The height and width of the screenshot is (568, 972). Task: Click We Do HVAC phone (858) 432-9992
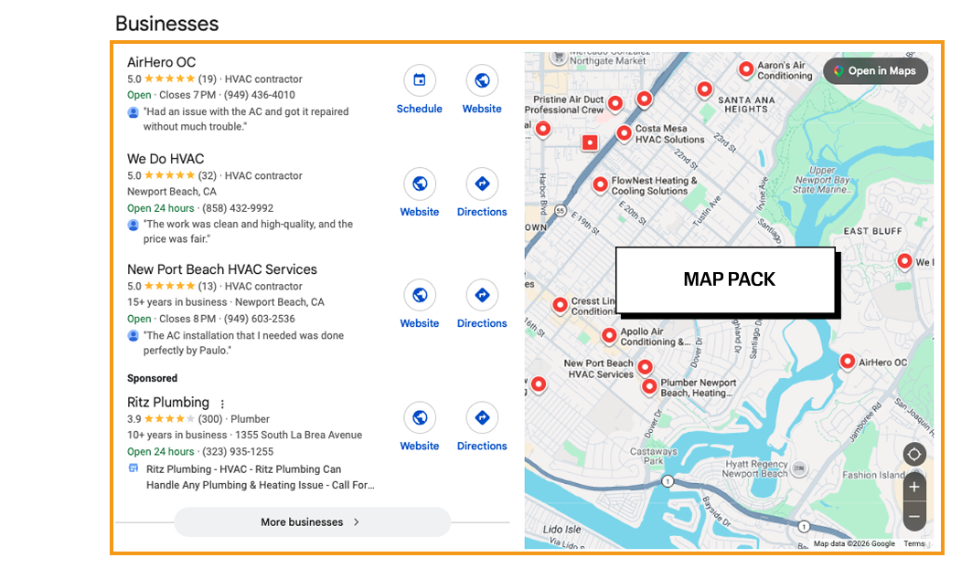238,208
